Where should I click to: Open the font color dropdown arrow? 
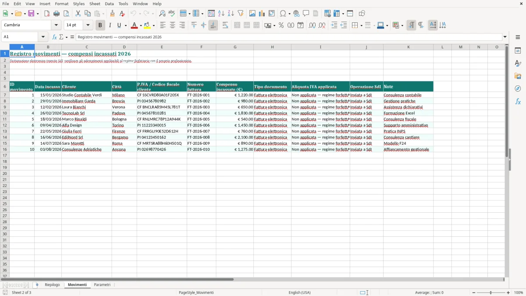tap(141, 25)
